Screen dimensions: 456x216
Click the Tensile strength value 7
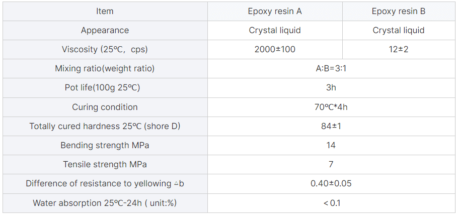[331, 164]
